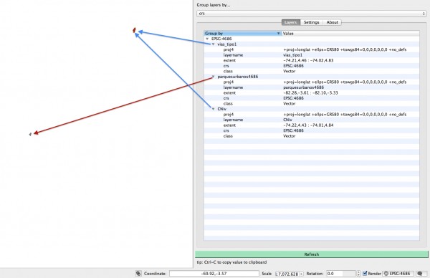Click the red feature marker at top of map

[134, 30]
